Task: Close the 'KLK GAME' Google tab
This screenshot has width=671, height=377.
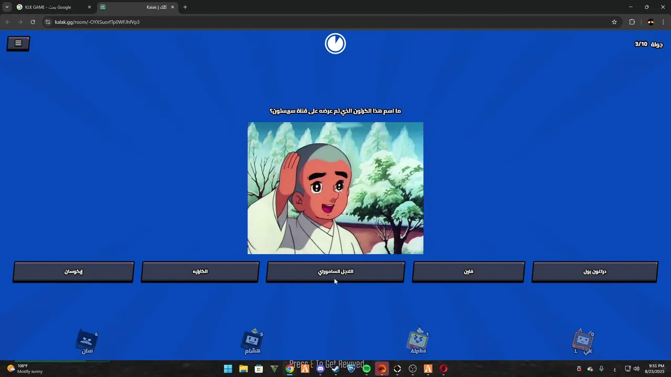Action: point(89,7)
